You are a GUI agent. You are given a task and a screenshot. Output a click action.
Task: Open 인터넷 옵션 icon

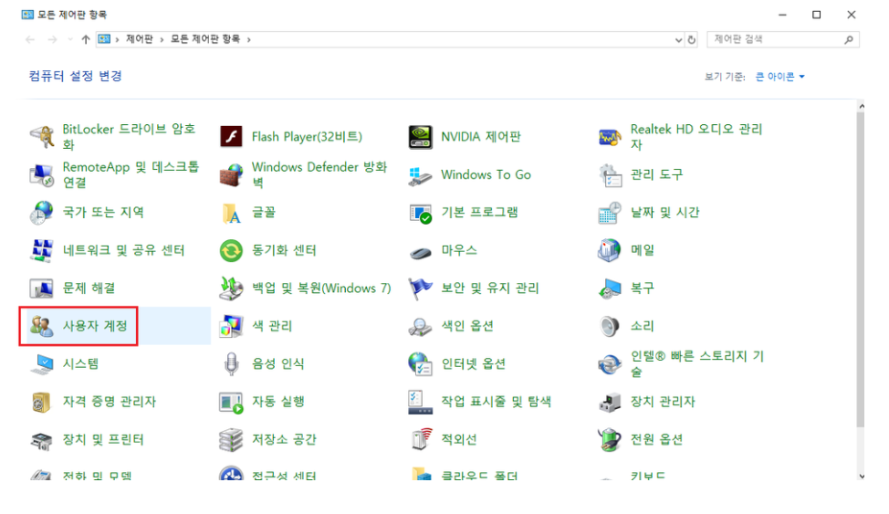(x=420, y=363)
